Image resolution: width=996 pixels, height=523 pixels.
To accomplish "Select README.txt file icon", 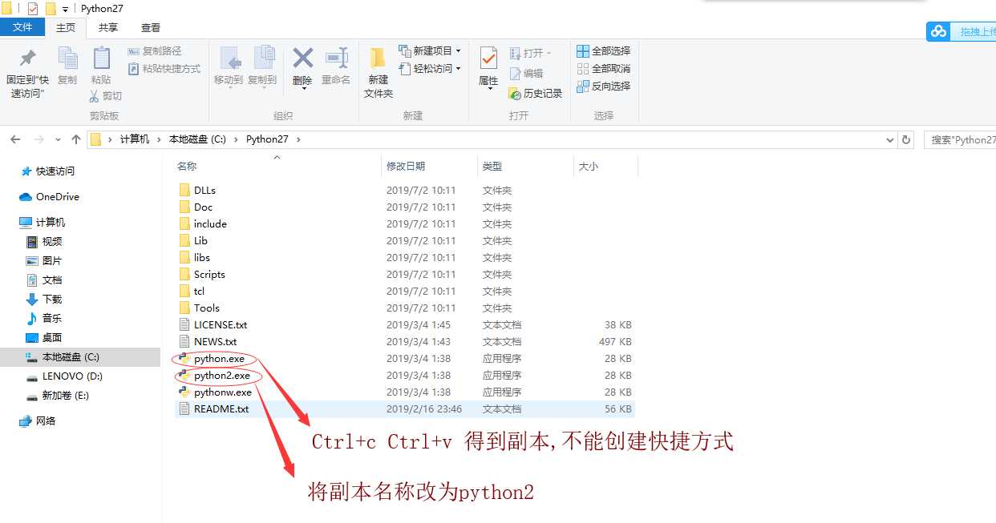I will click(x=184, y=409).
